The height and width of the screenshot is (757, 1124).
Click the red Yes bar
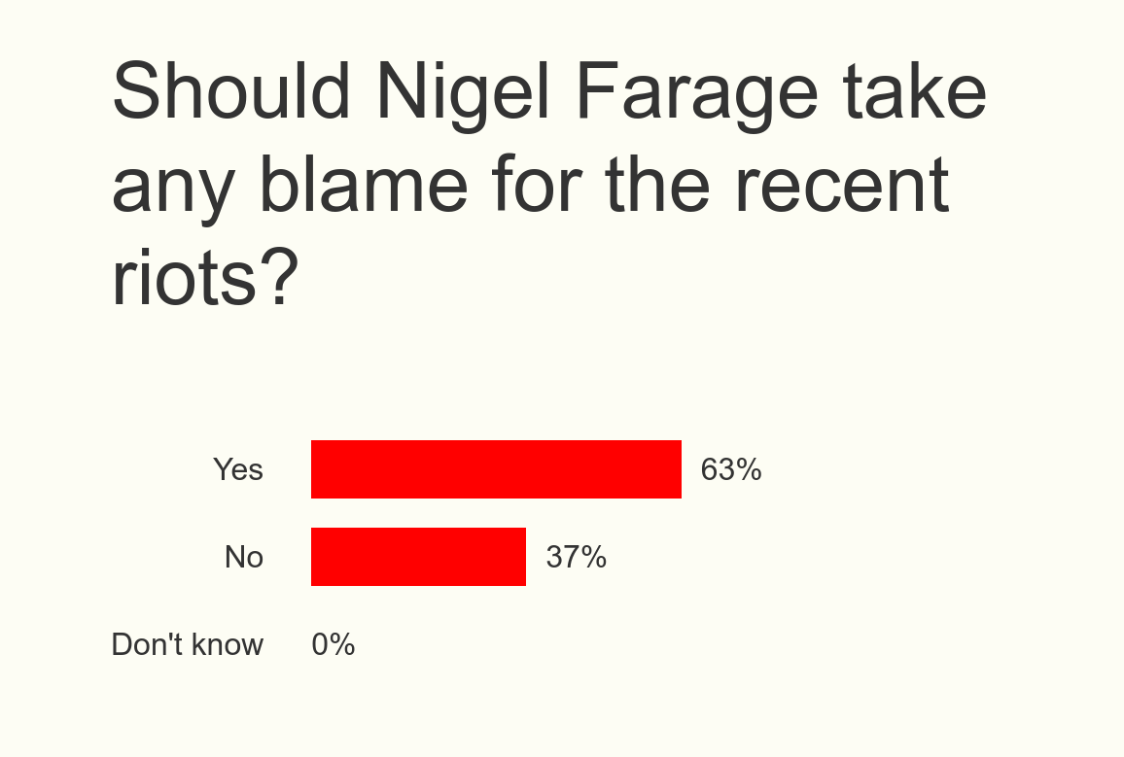496,469
